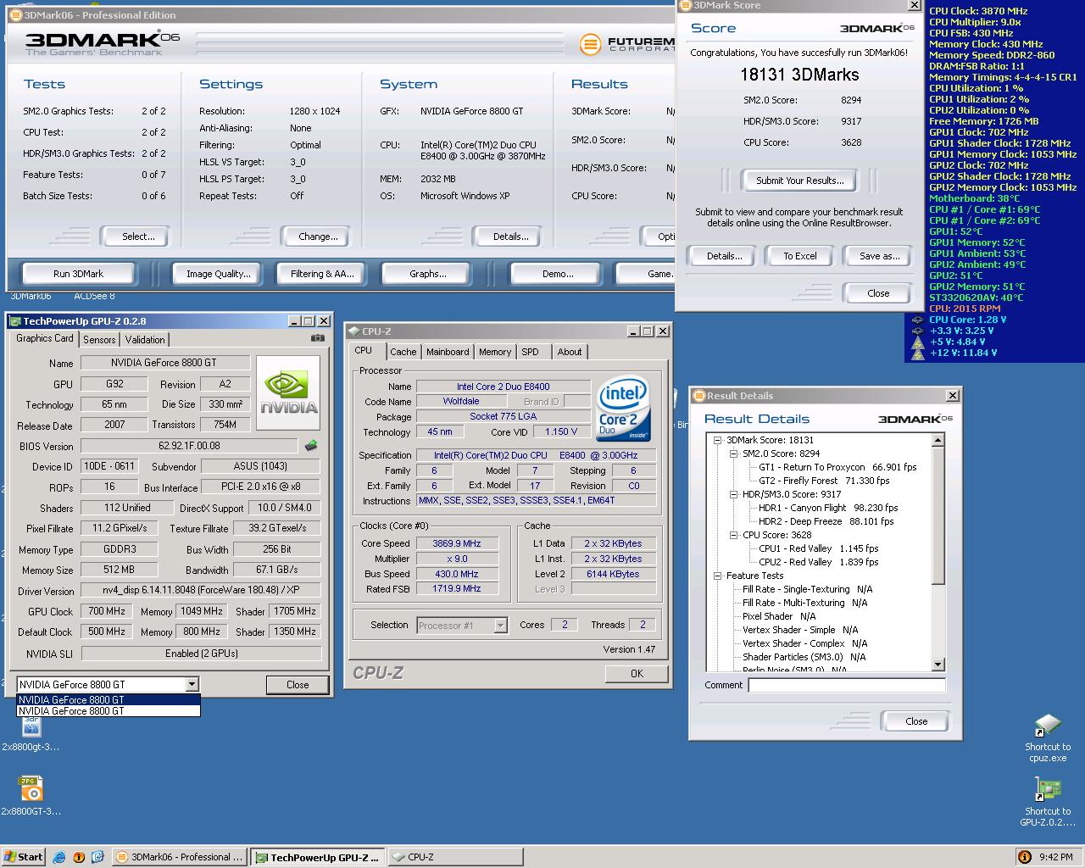This screenshot has height=868, width=1085.
Task: Click the BIOS save chip icon in GPU-Z
Action: [311, 445]
